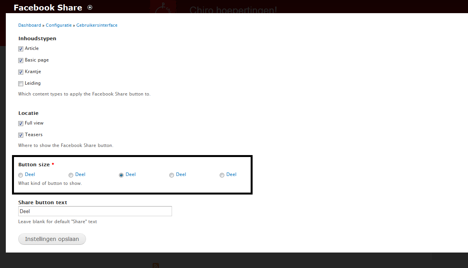Viewport: 468px width, 268px height.
Task: Click the 'Leave blank for default' hint text
Action: tap(58, 222)
